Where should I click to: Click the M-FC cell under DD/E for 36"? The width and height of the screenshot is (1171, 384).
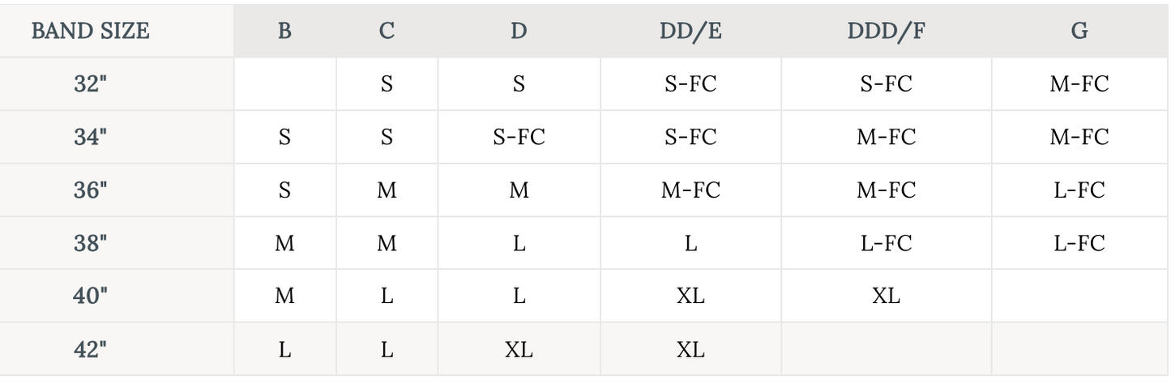[x=690, y=190]
